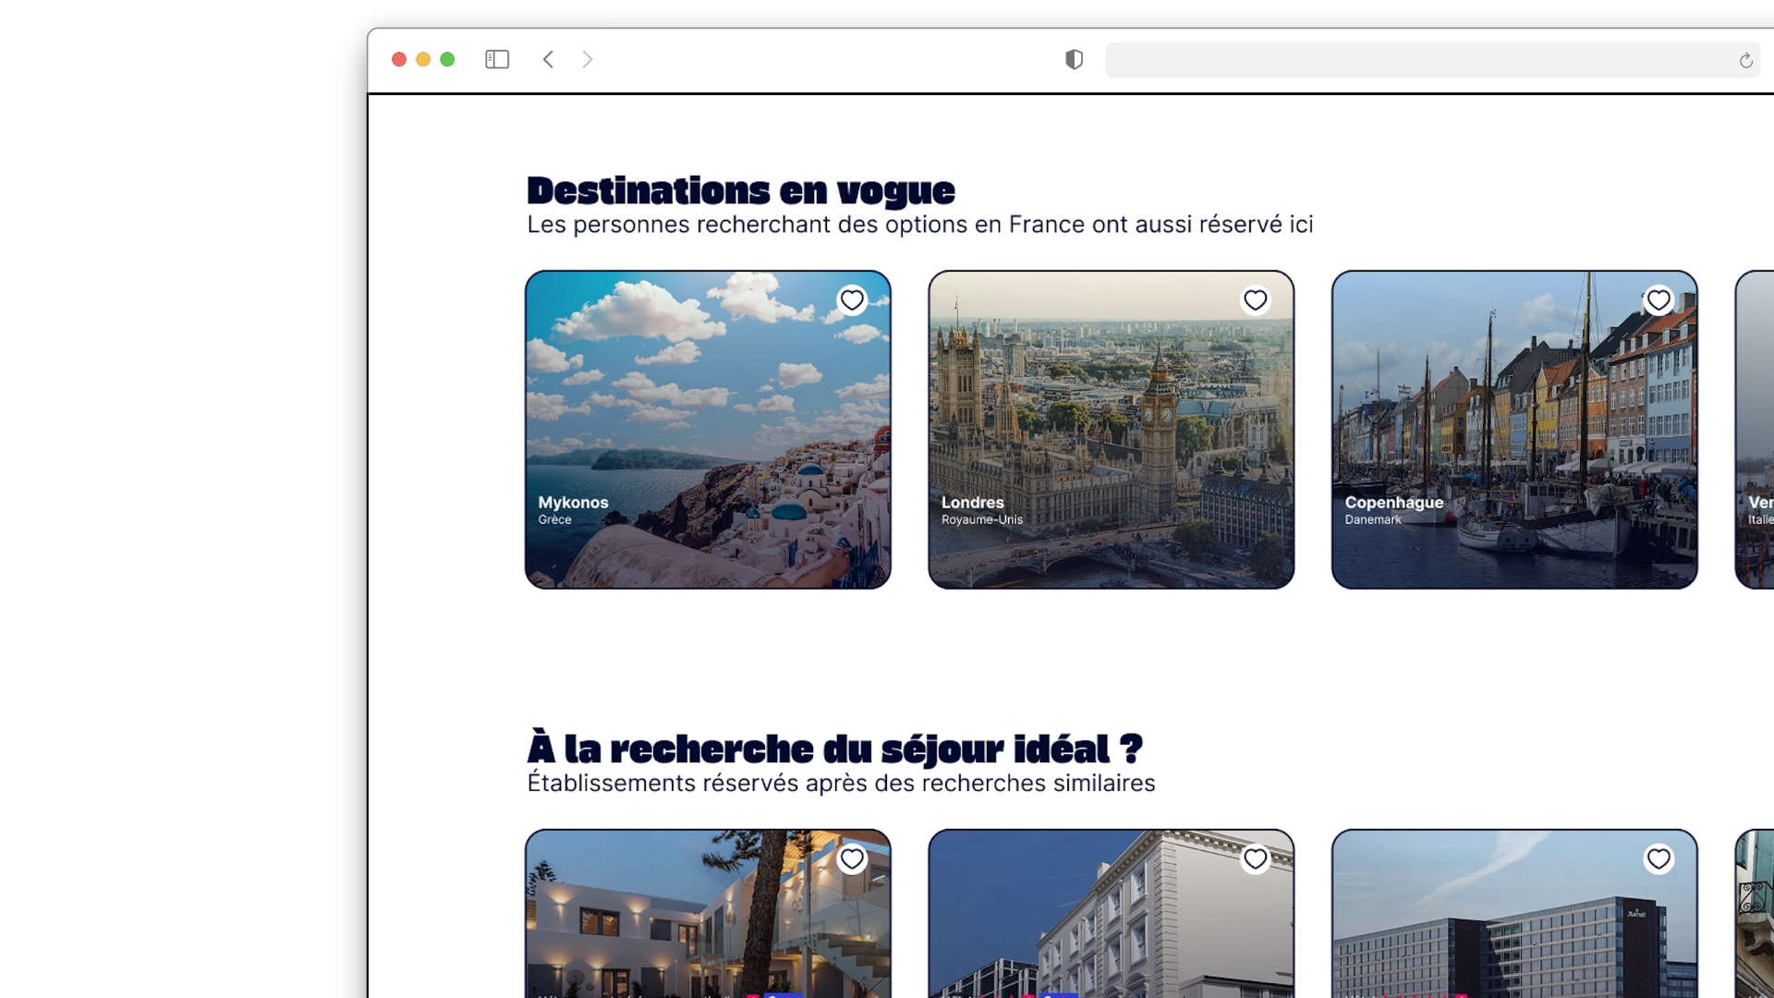1774x998 pixels.
Task: Click the 'Danemark' country text
Action: point(1373,520)
